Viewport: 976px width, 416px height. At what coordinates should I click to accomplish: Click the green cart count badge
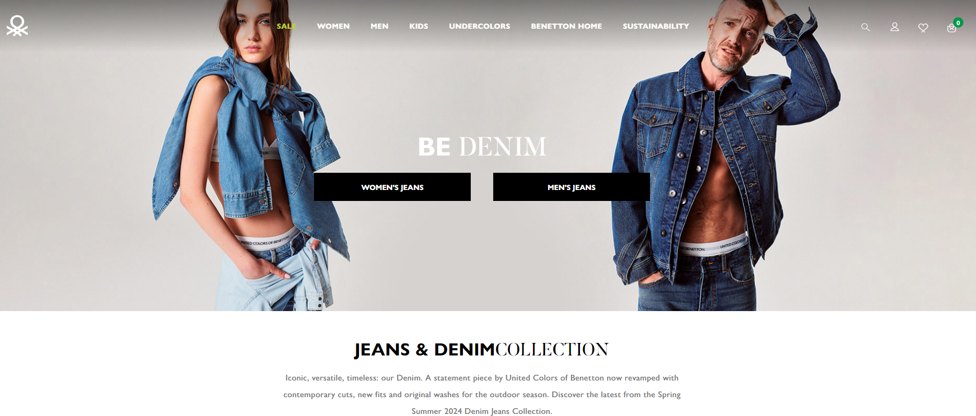pyautogui.click(x=958, y=22)
